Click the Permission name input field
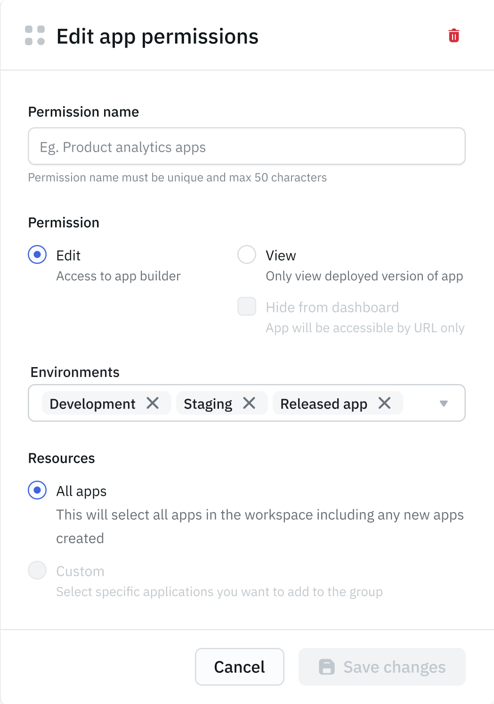The image size is (494, 704). (247, 146)
